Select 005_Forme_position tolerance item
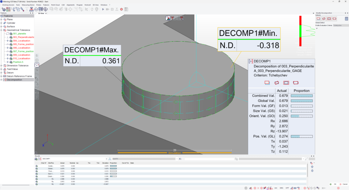The width and height of the screenshot is (349, 190). coord(23,44)
